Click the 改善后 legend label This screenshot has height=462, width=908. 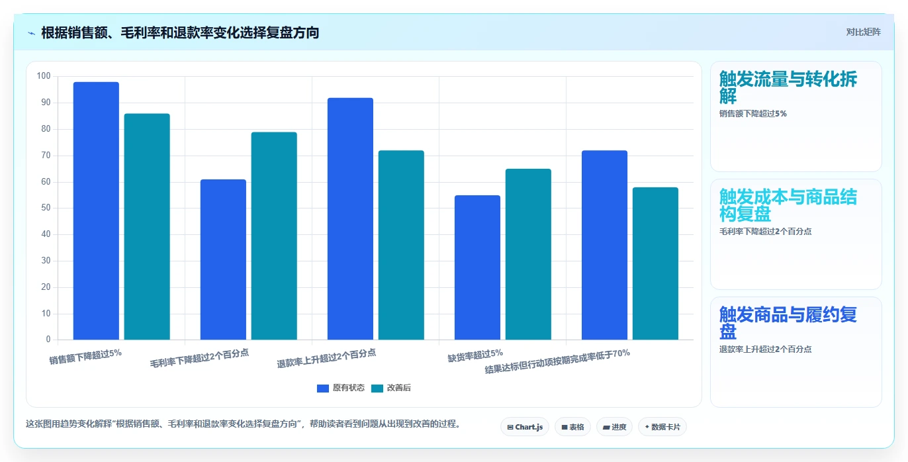(399, 389)
